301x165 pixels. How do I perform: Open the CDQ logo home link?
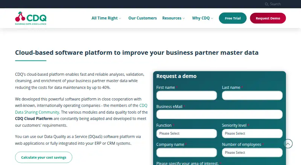pyautogui.click(x=31, y=18)
